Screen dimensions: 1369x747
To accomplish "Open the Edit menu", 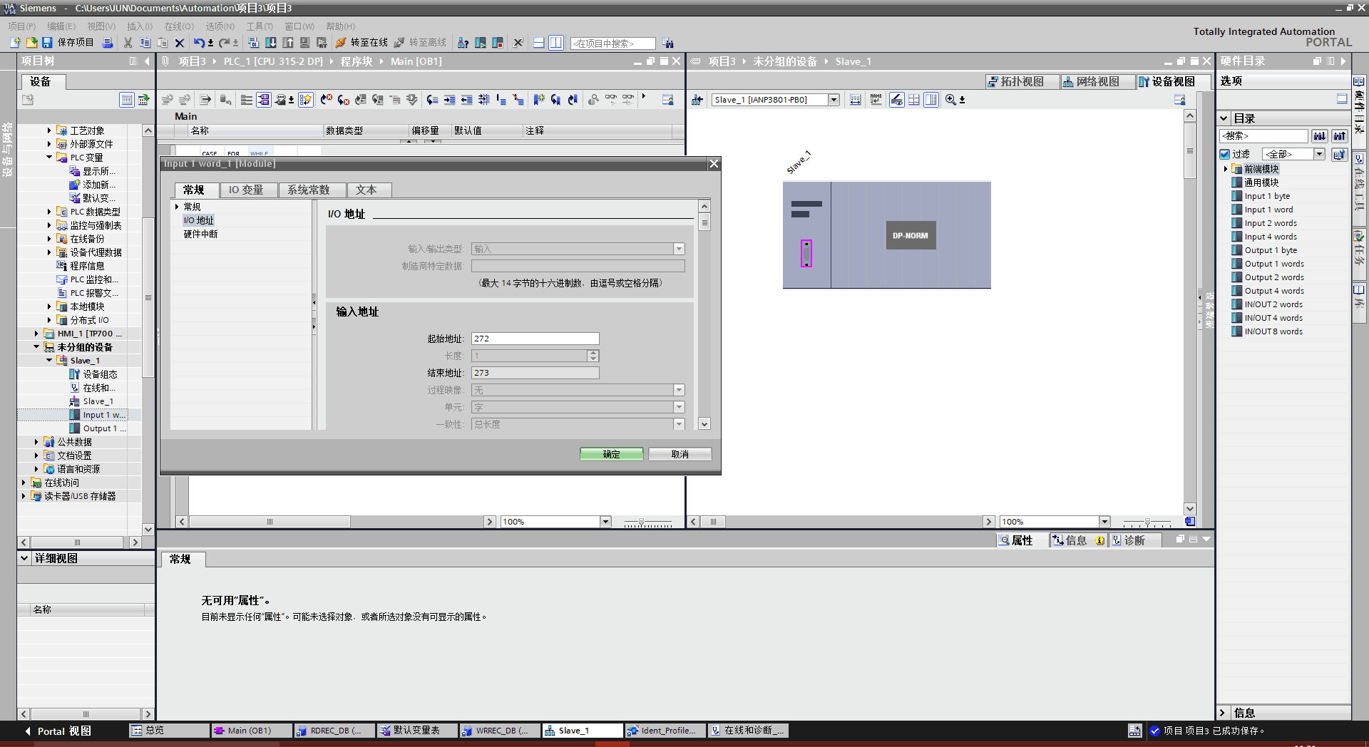I will click(61, 26).
